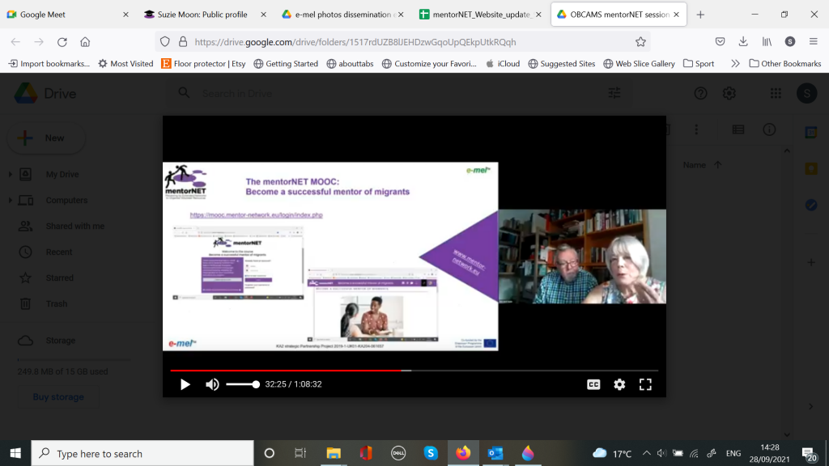Open Drive search options

tap(614, 93)
